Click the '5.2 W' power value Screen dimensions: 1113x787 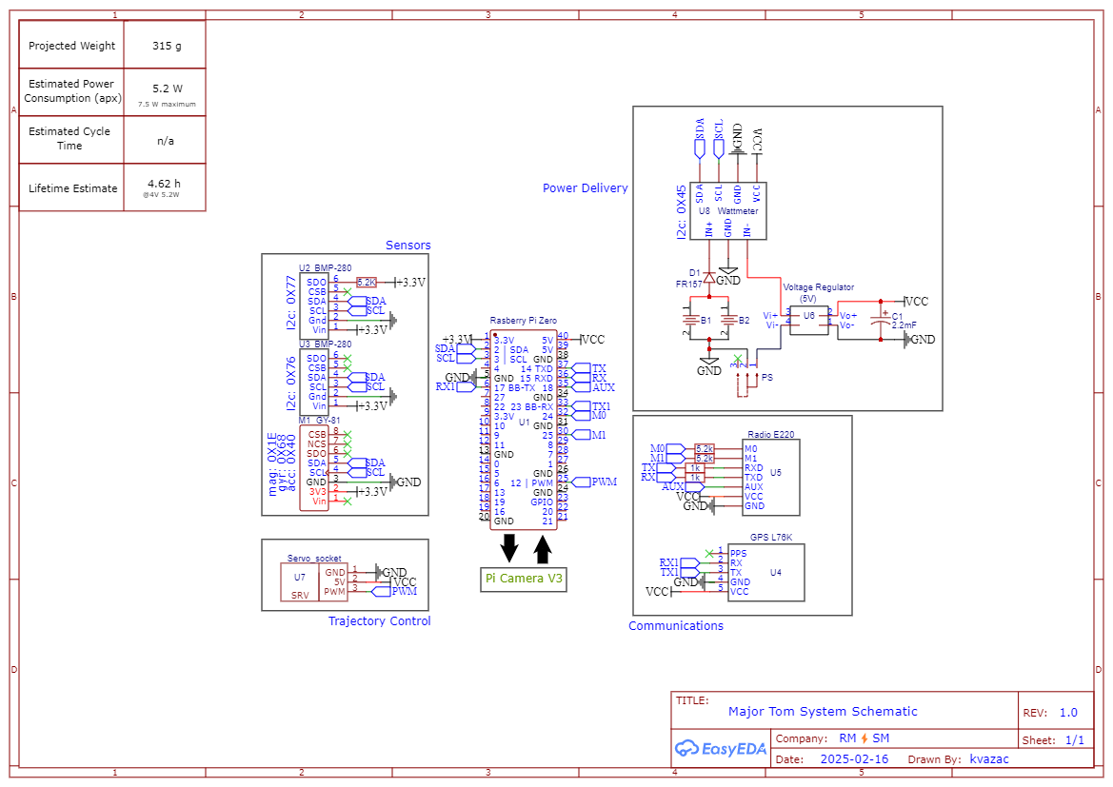[x=168, y=89]
